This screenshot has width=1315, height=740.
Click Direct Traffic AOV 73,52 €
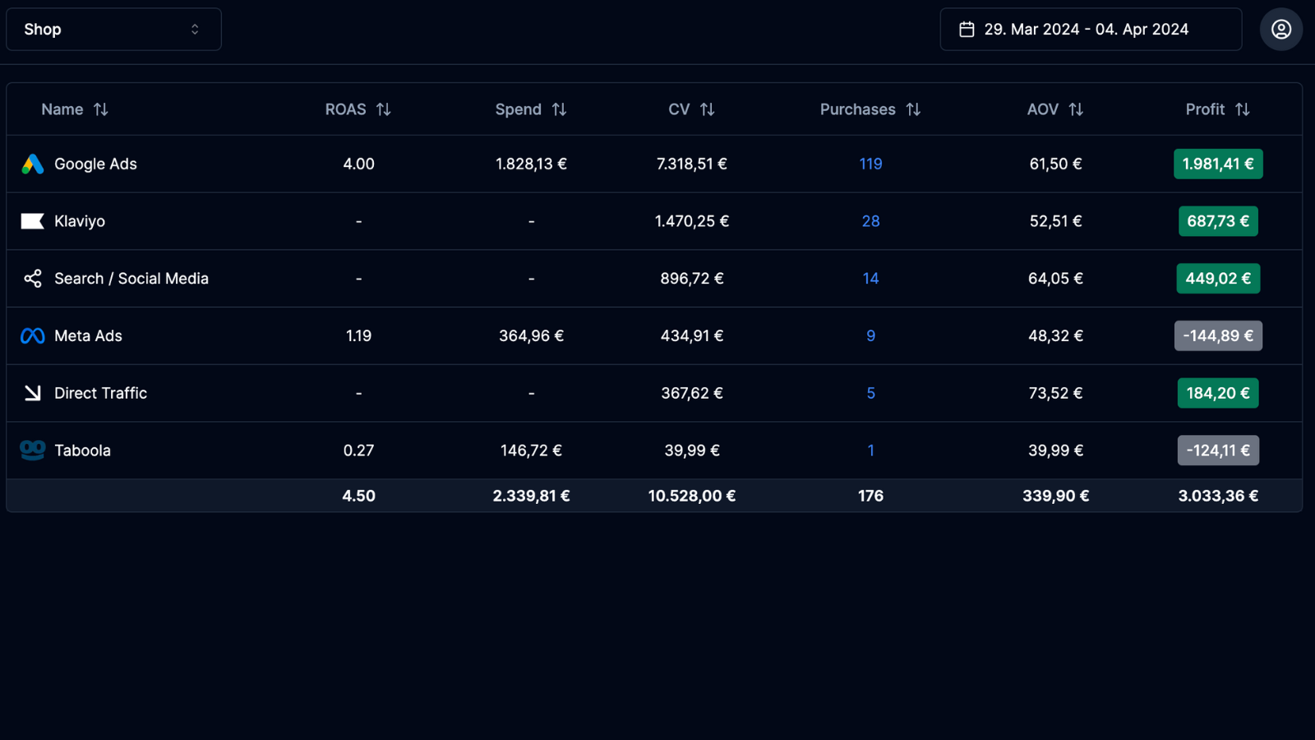click(x=1055, y=393)
